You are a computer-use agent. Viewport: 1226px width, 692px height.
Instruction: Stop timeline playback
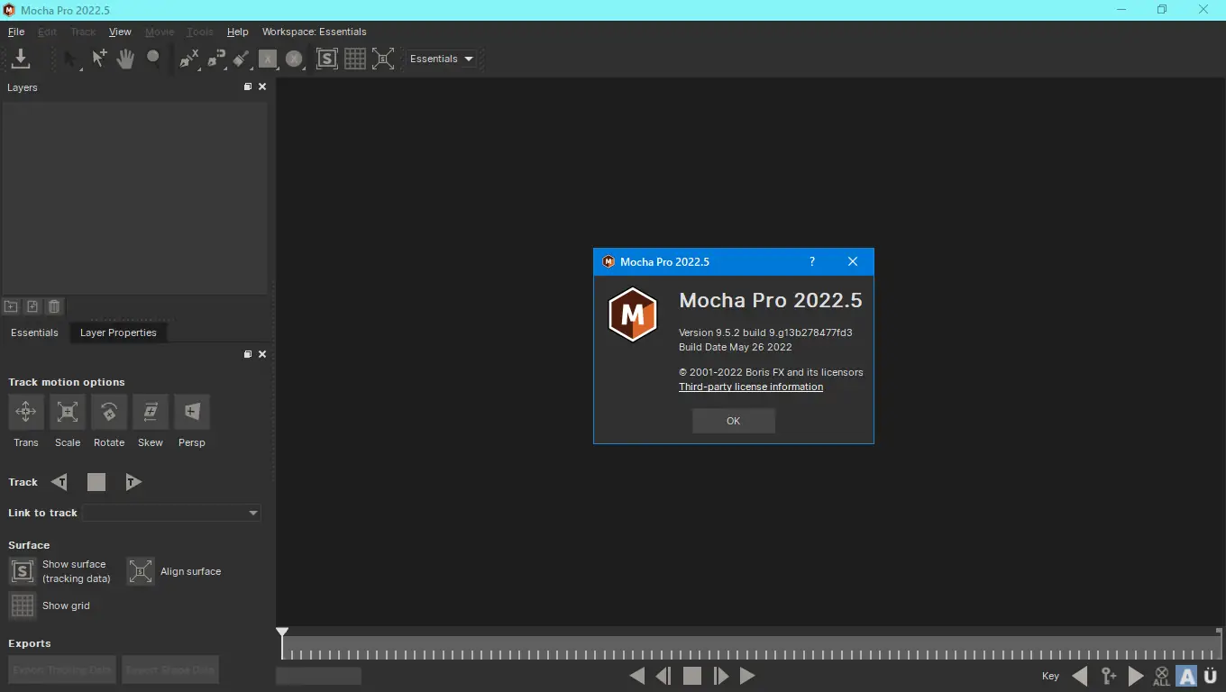[x=692, y=676]
